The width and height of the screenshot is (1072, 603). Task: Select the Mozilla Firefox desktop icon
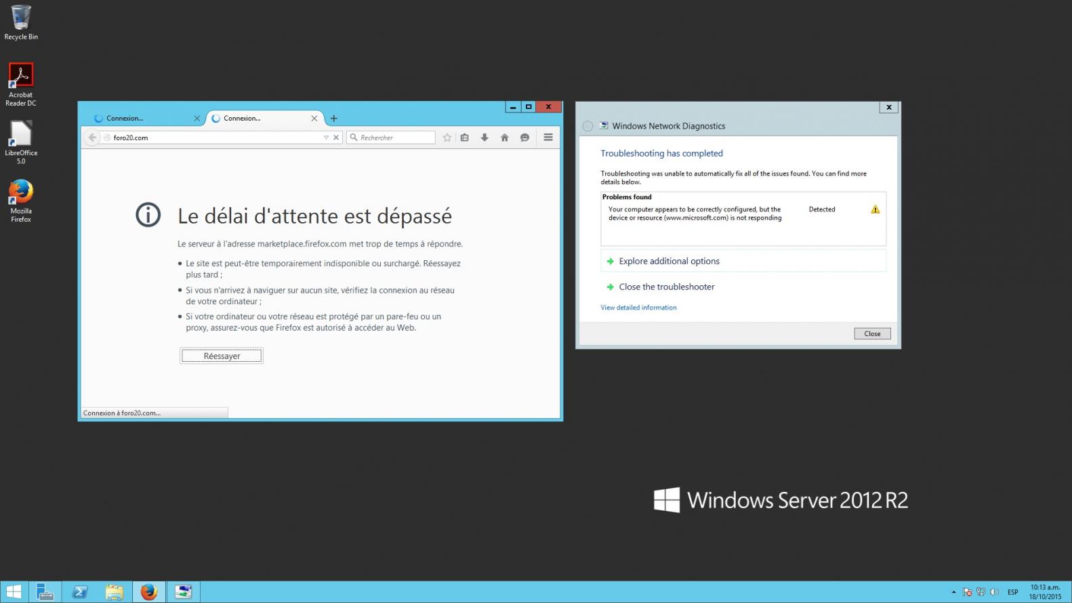point(21,201)
